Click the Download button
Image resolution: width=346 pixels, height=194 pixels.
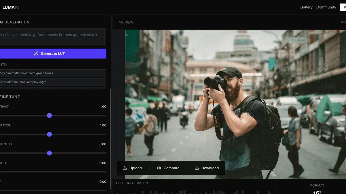(x=207, y=168)
